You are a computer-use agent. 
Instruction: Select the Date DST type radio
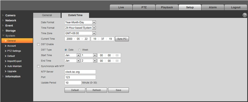66,50
